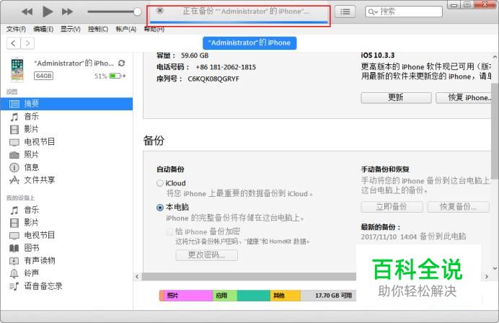
Task: Toggle 给 iPhone 备份加密 checkbox
Action: pyautogui.click(x=169, y=231)
